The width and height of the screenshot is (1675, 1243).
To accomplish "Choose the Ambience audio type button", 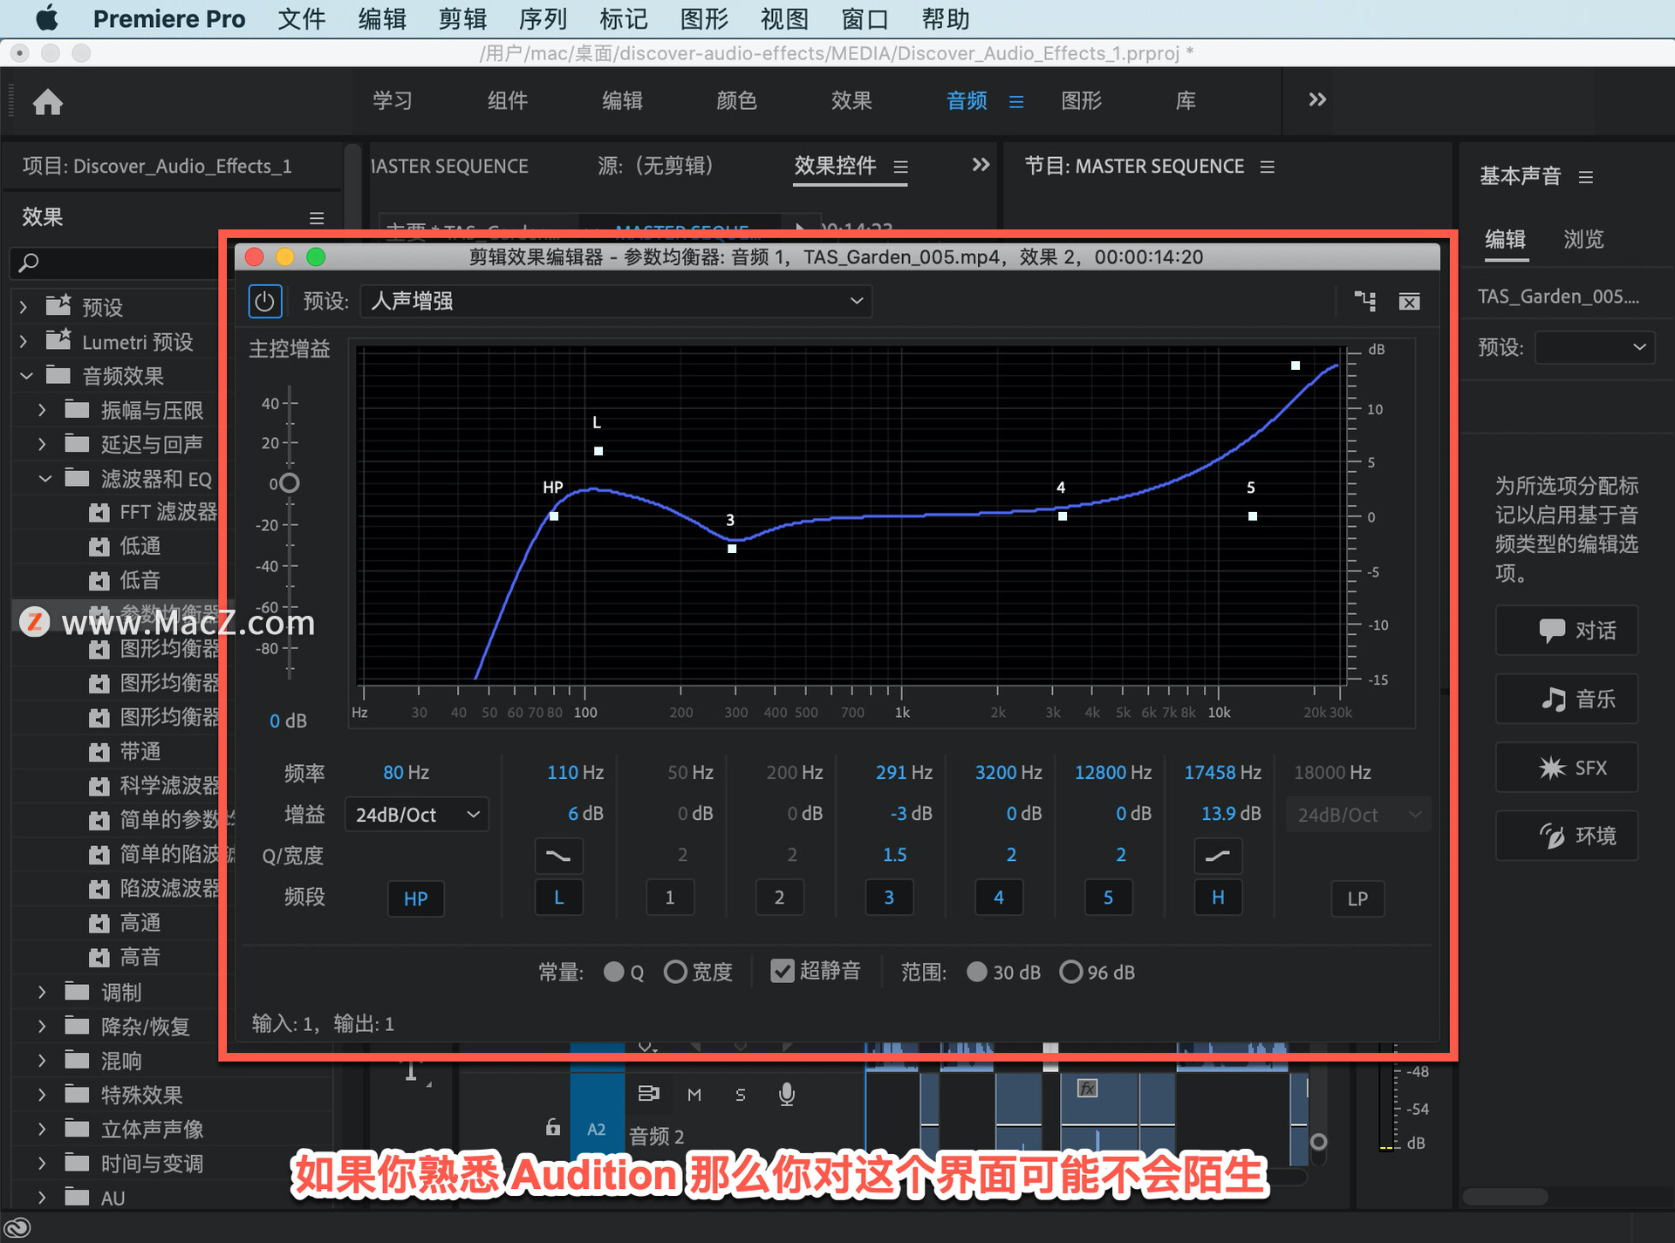I will 1566,836.
